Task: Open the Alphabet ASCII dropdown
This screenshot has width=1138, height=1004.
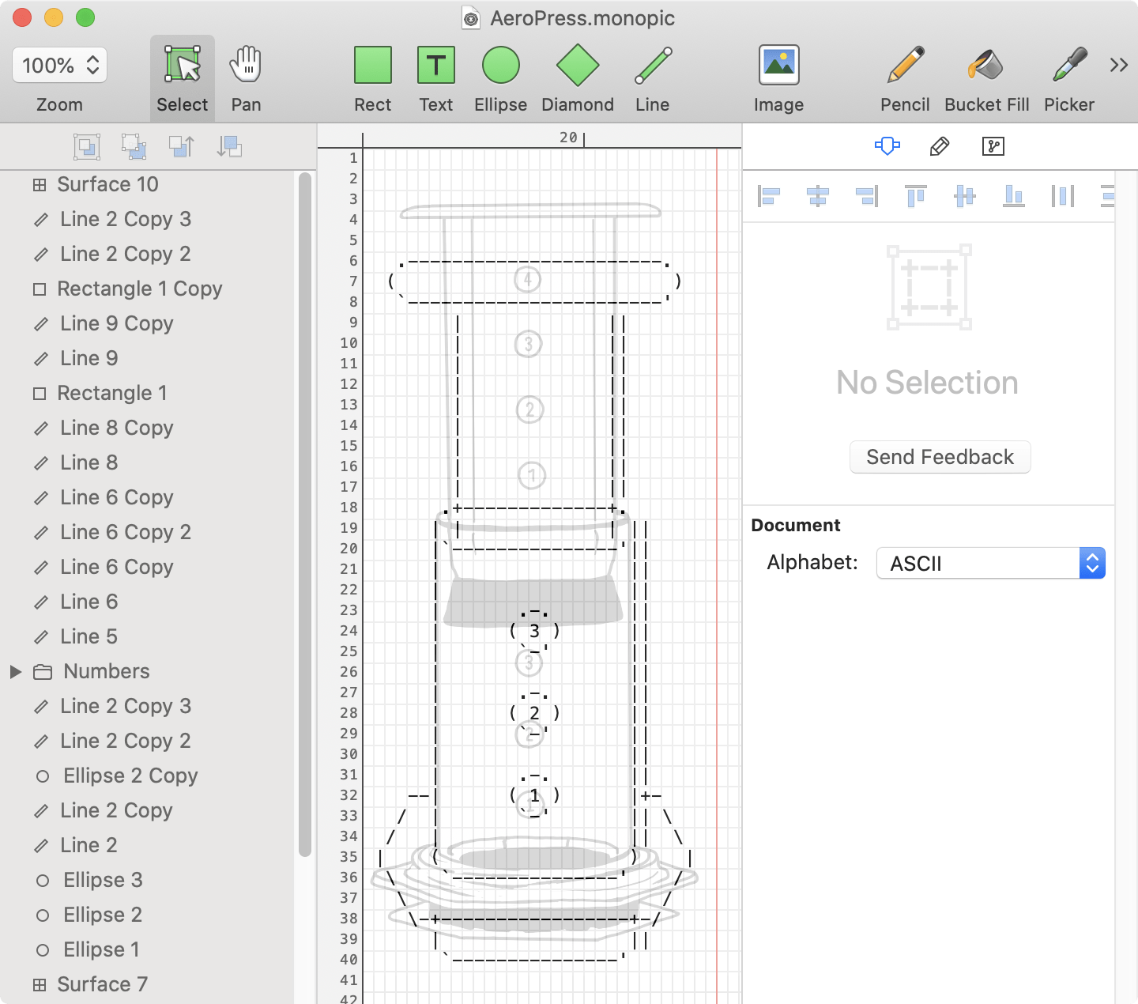Action: click(x=990, y=563)
